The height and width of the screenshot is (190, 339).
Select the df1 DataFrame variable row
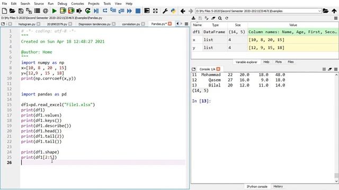tap(265, 32)
